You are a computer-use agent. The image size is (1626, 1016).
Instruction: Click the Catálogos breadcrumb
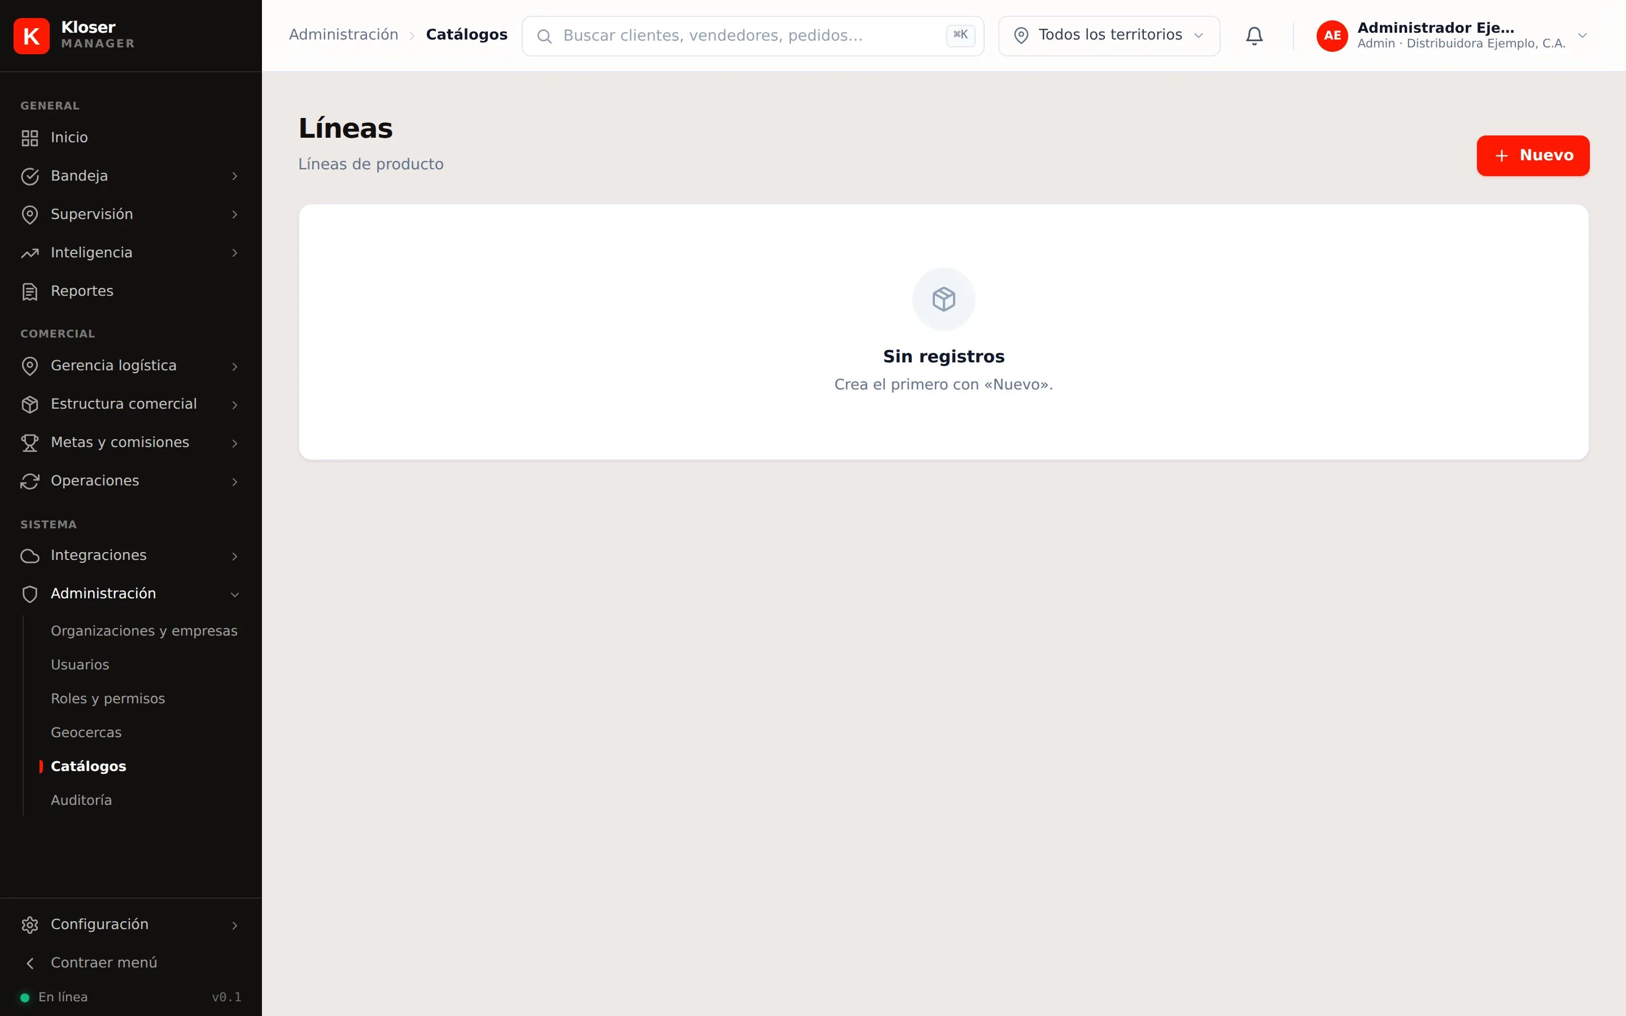466,35
